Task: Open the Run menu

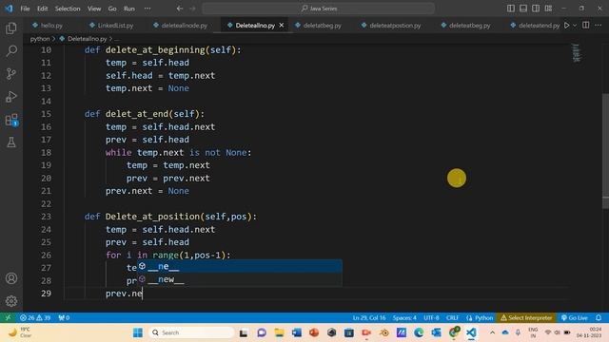Action: [x=129, y=9]
